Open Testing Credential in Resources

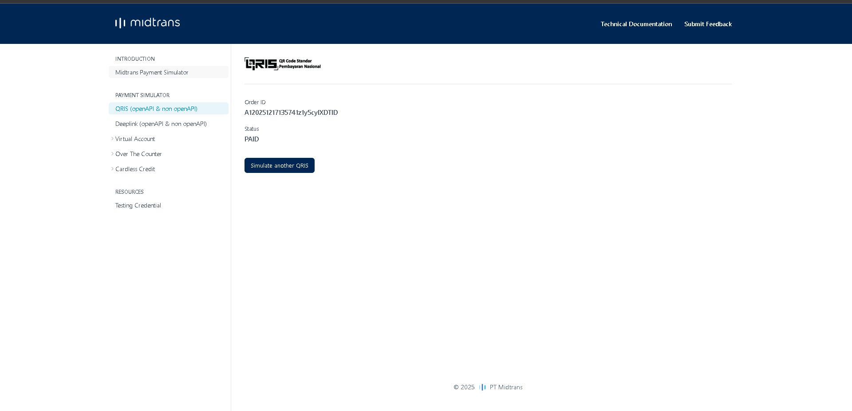(x=138, y=205)
